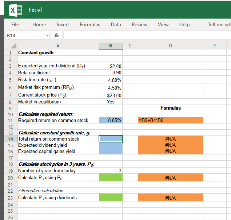Switch to the Home tab
Viewport: 231px width, 220px height.
(x=39, y=24)
